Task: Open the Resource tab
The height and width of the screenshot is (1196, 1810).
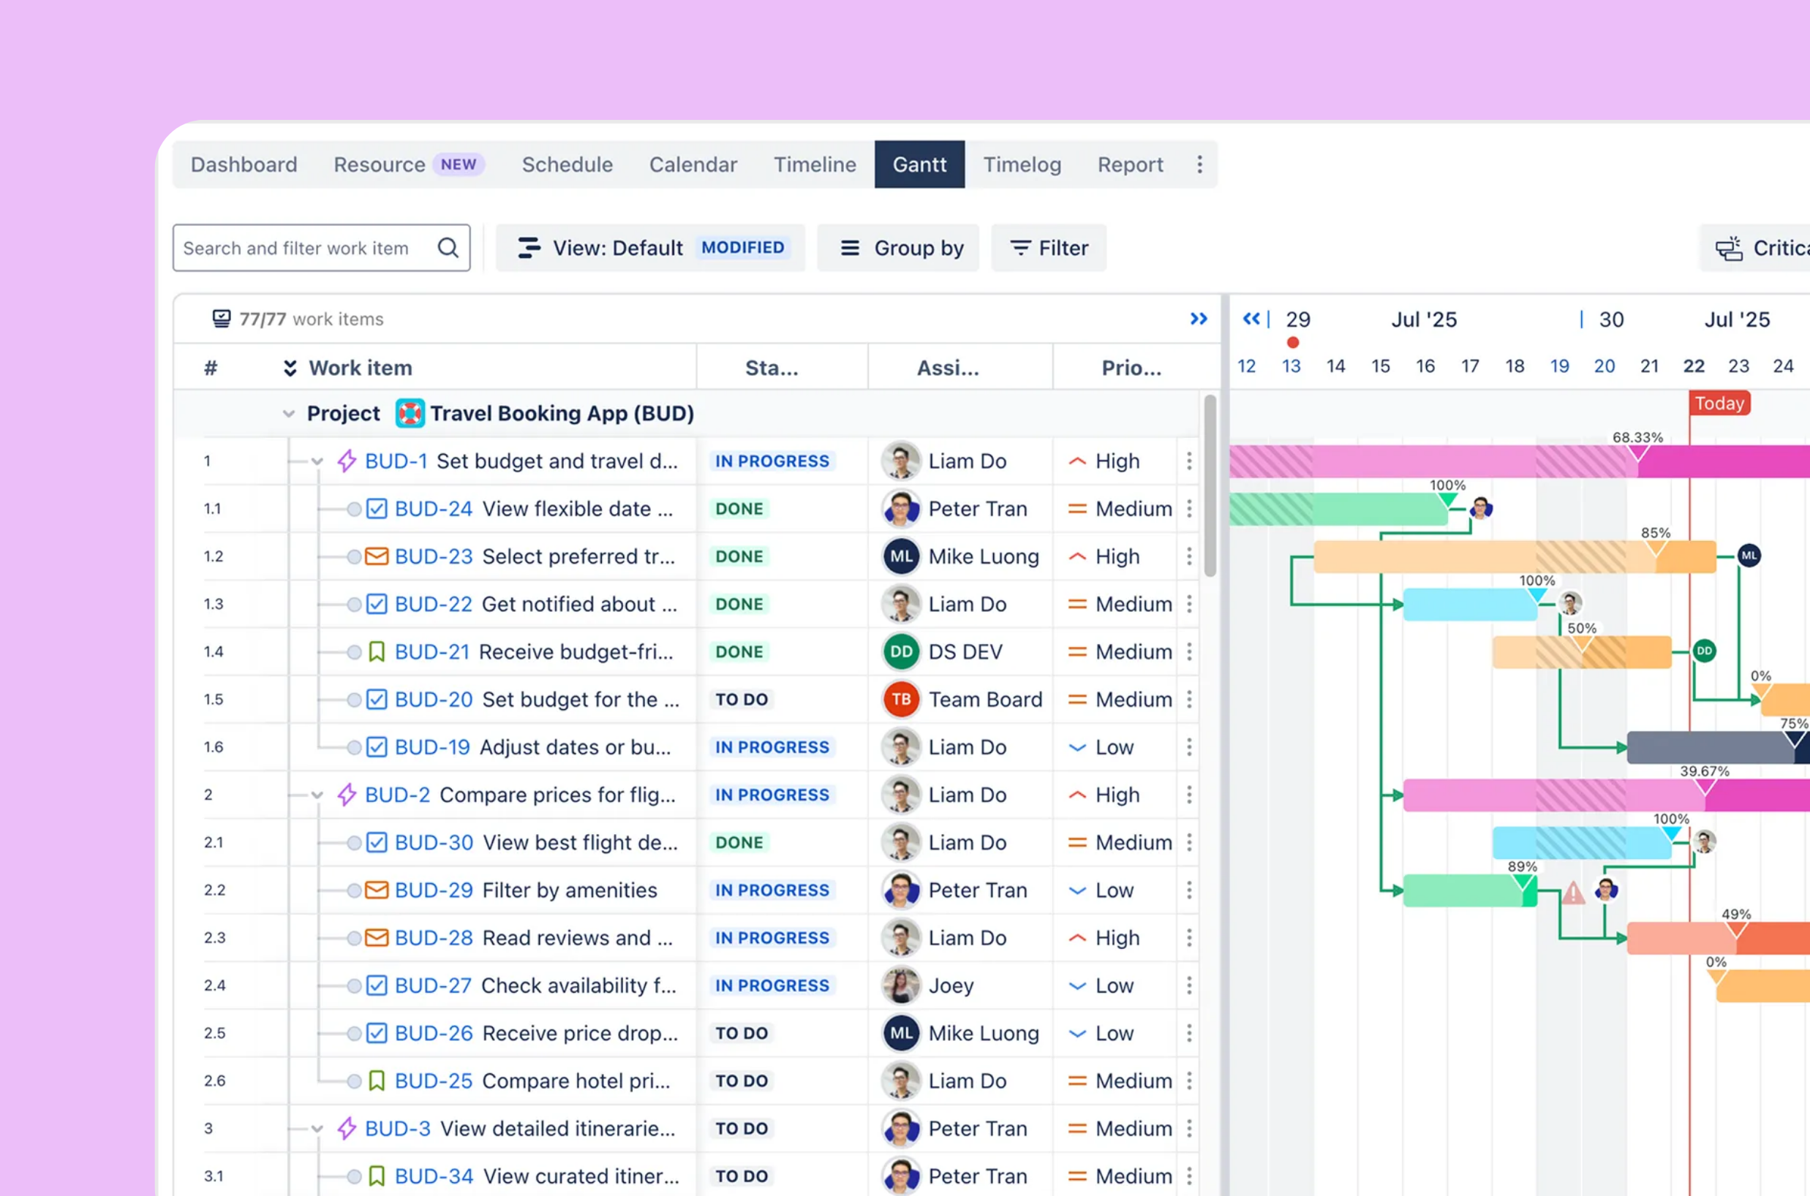Action: point(380,164)
